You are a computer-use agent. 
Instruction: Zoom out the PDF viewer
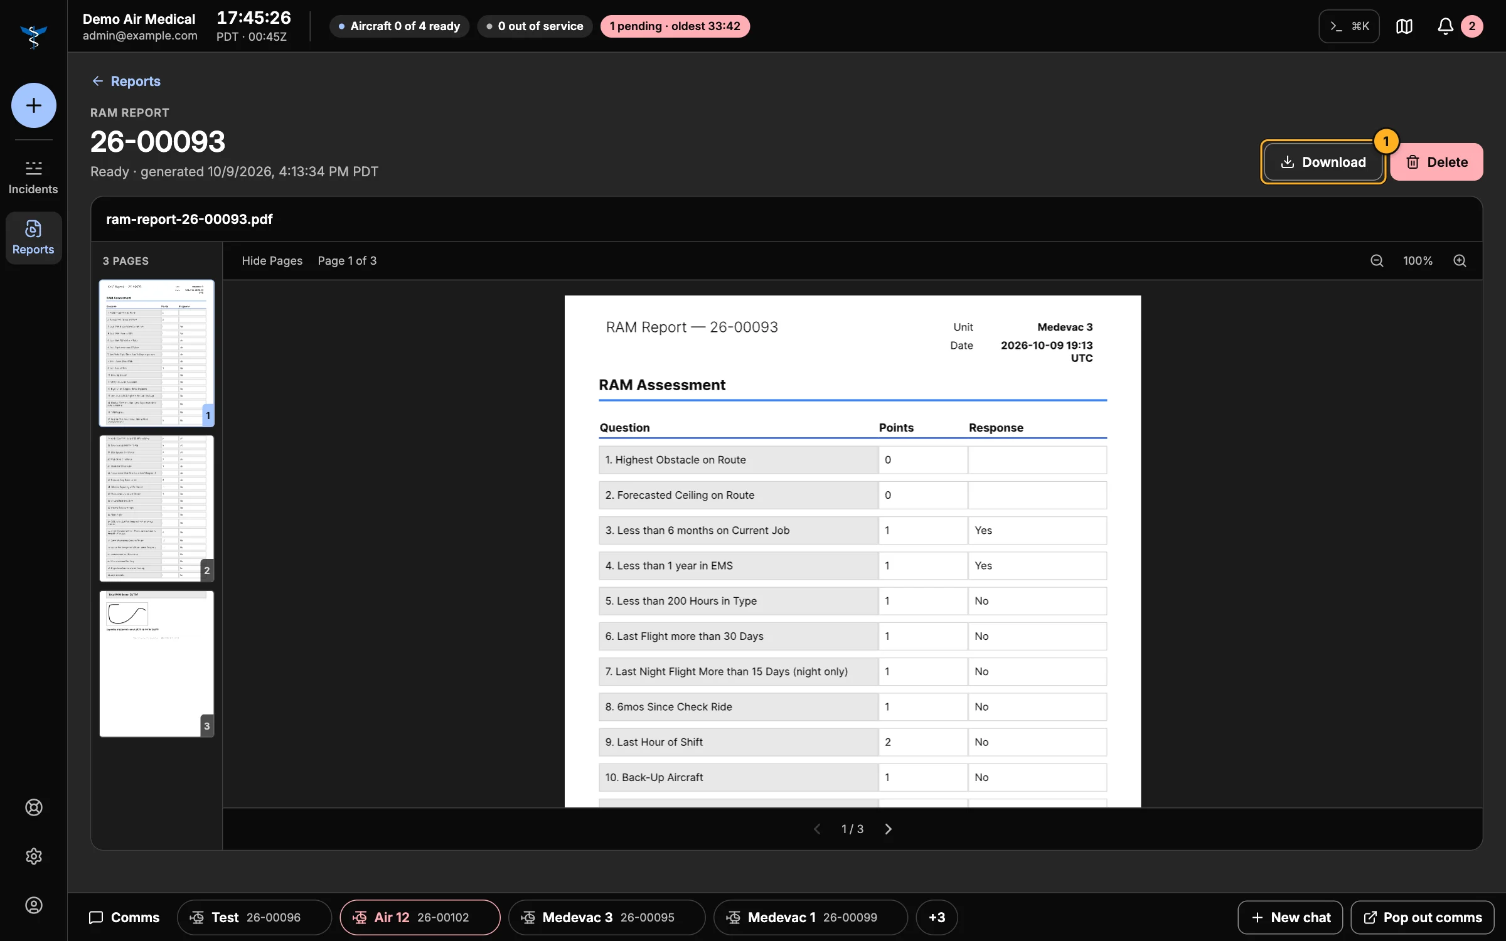(x=1377, y=261)
